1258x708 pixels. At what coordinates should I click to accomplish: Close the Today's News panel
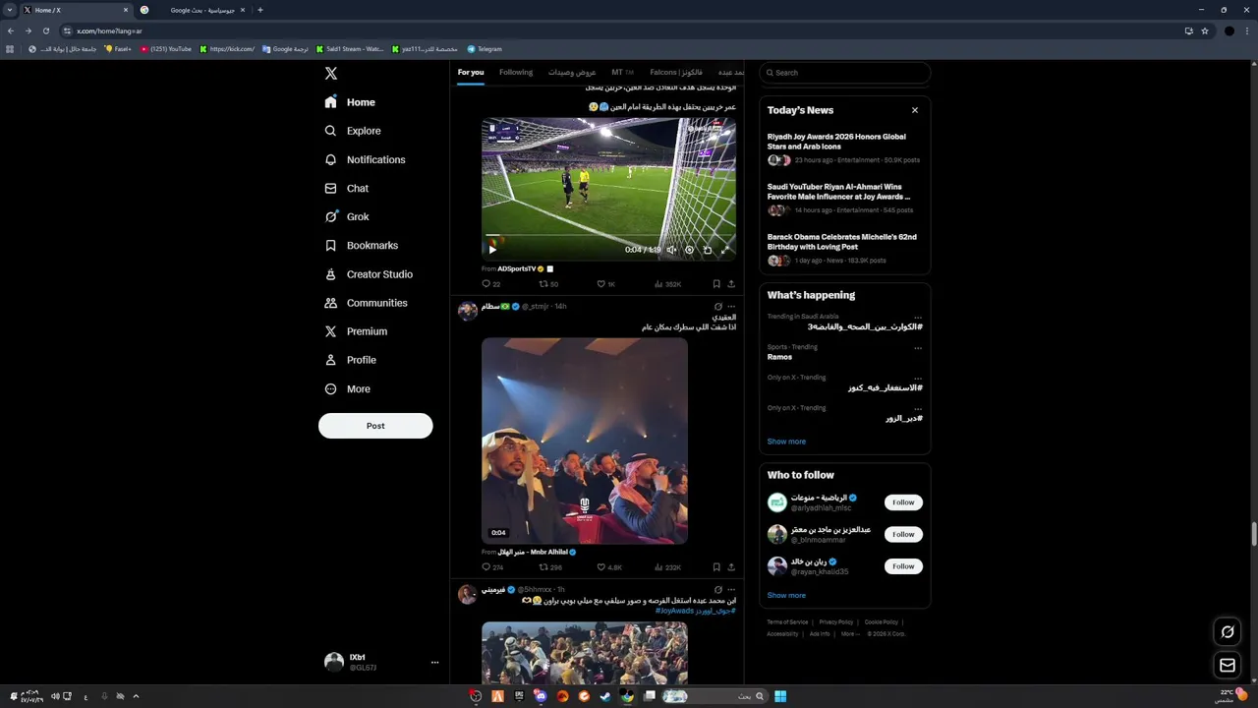915,110
